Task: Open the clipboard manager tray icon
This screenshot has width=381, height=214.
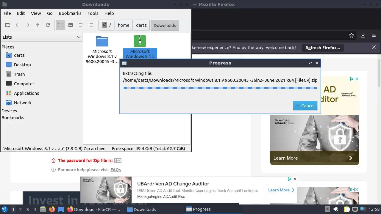Action: (347, 209)
